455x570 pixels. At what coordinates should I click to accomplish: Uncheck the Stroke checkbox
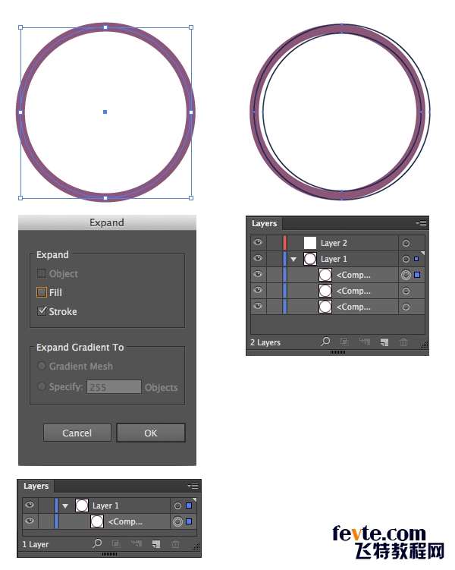pyautogui.click(x=42, y=311)
